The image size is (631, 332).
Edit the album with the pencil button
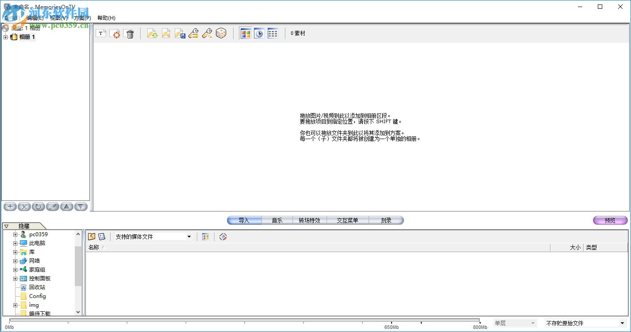[x=53, y=207]
